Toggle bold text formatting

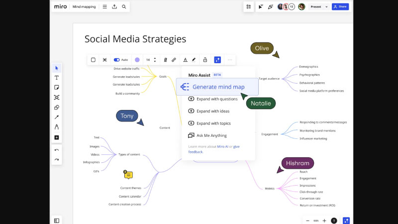(x=165, y=60)
